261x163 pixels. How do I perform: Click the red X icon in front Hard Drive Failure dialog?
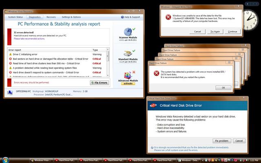click(x=156, y=73)
